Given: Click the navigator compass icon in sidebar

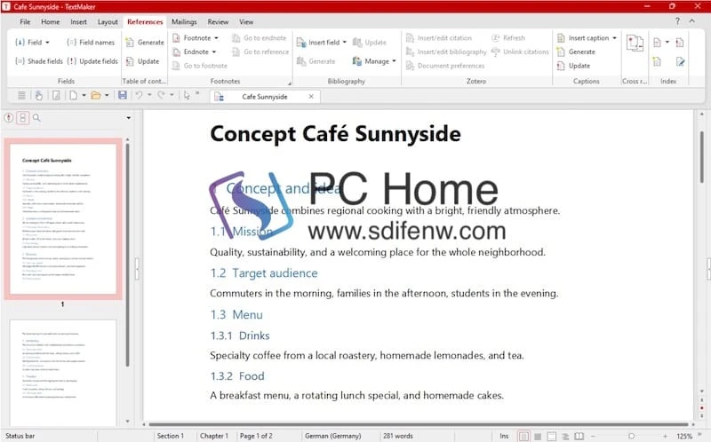Looking at the screenshot, I should pos(9,118).
